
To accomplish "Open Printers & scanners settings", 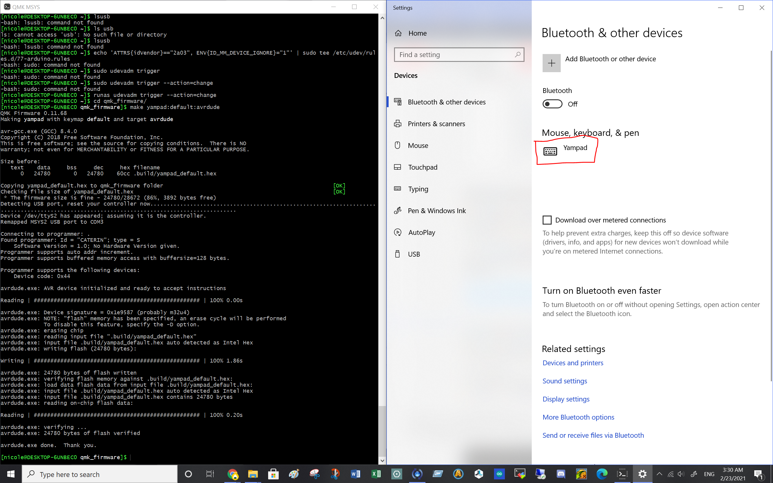I will (x=436, y=124).
